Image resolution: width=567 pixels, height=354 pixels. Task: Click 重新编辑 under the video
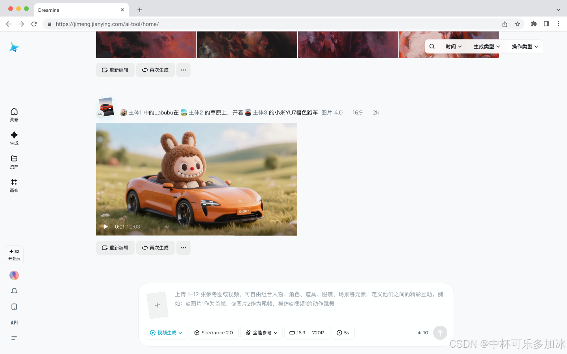coord(115,247)
